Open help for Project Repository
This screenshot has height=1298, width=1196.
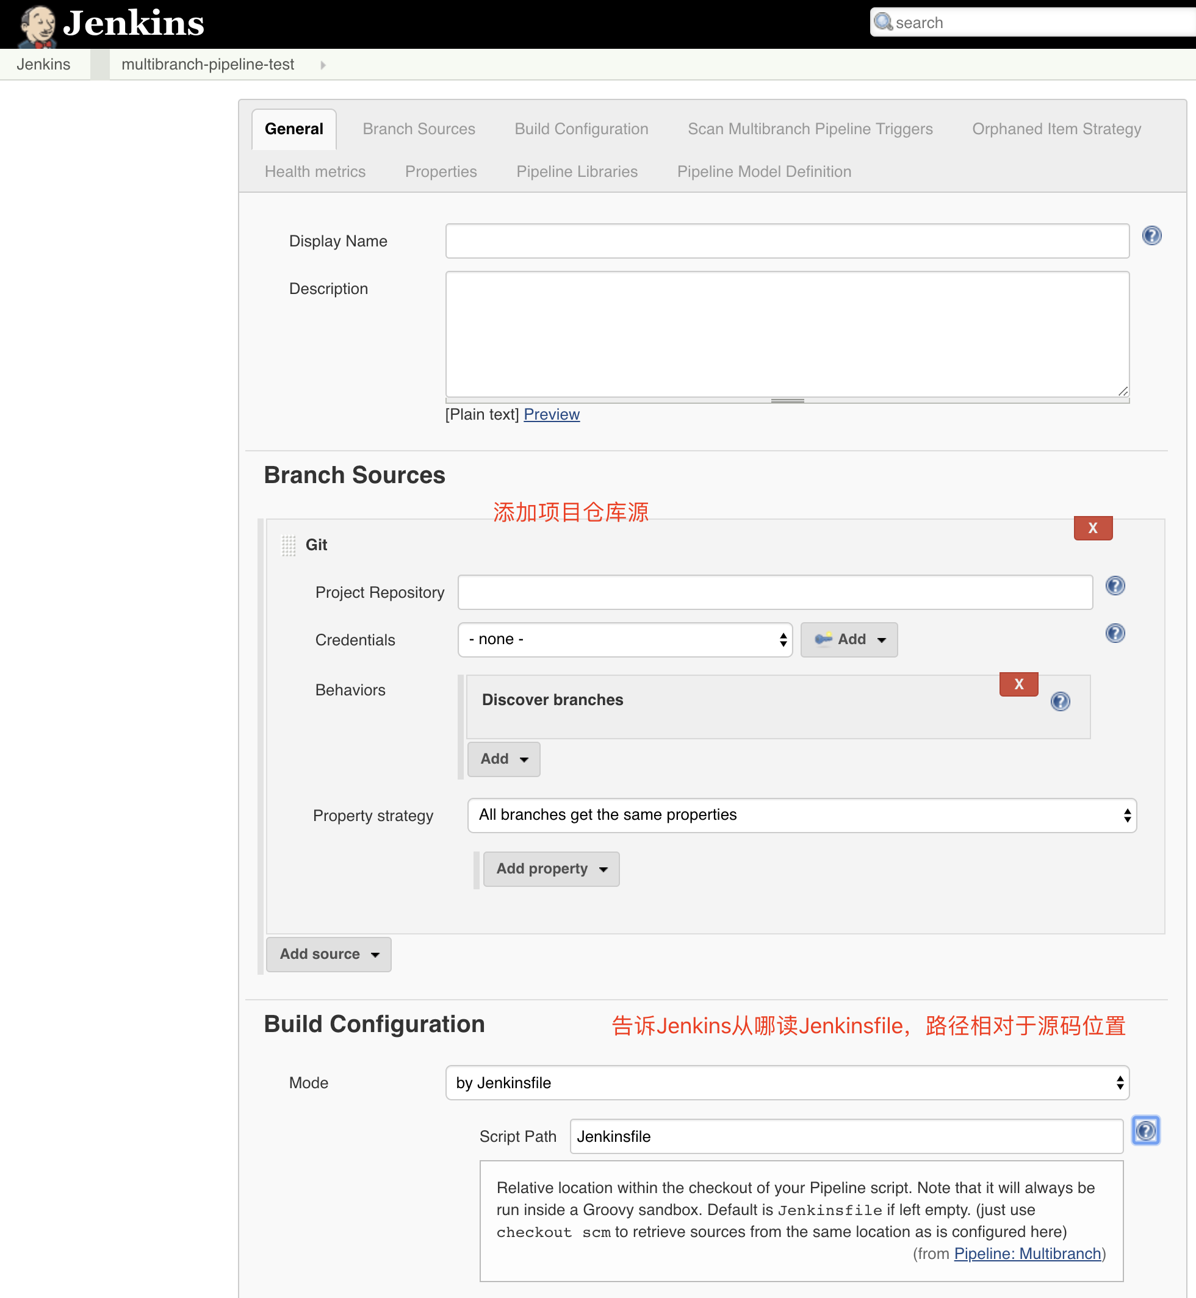1114,586
